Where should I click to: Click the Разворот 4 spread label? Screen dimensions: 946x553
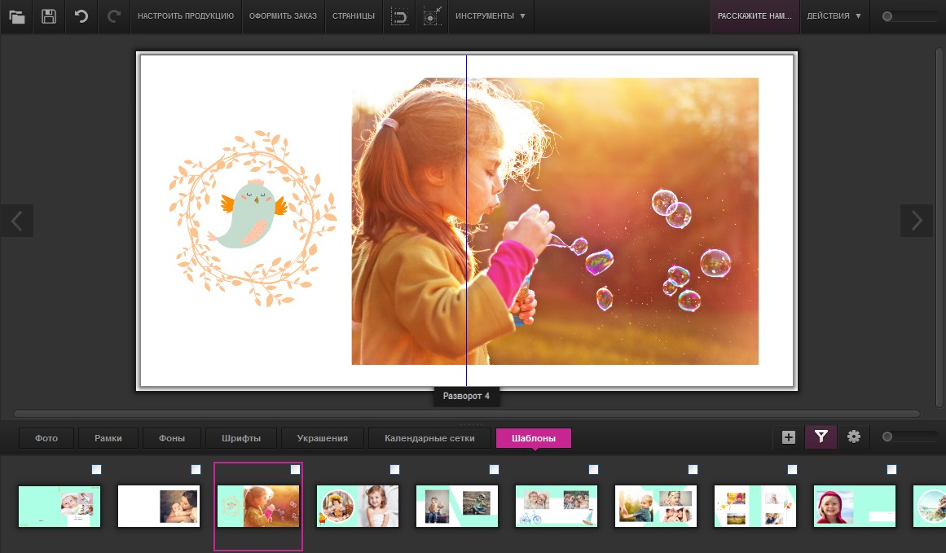tap(466, 396)
